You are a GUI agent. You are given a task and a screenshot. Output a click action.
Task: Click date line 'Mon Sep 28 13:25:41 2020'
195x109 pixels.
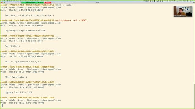click(x=23, y=103)
